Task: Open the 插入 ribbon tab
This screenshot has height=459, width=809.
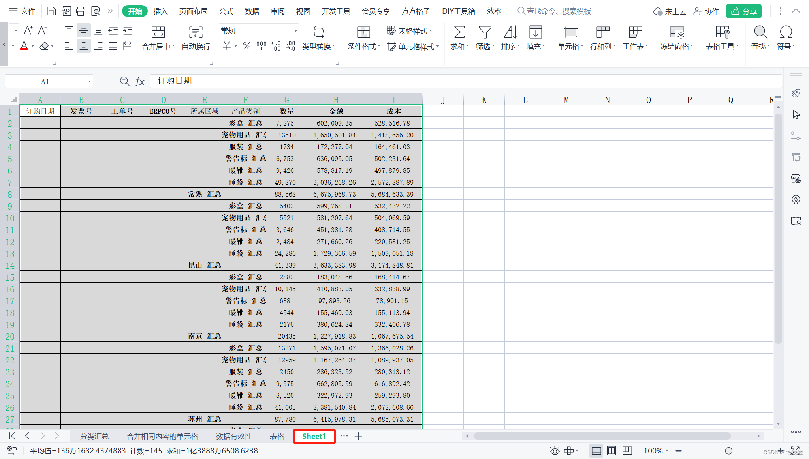Action: point(160,11)
